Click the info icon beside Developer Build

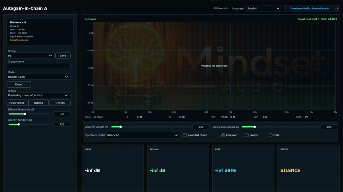337,8
